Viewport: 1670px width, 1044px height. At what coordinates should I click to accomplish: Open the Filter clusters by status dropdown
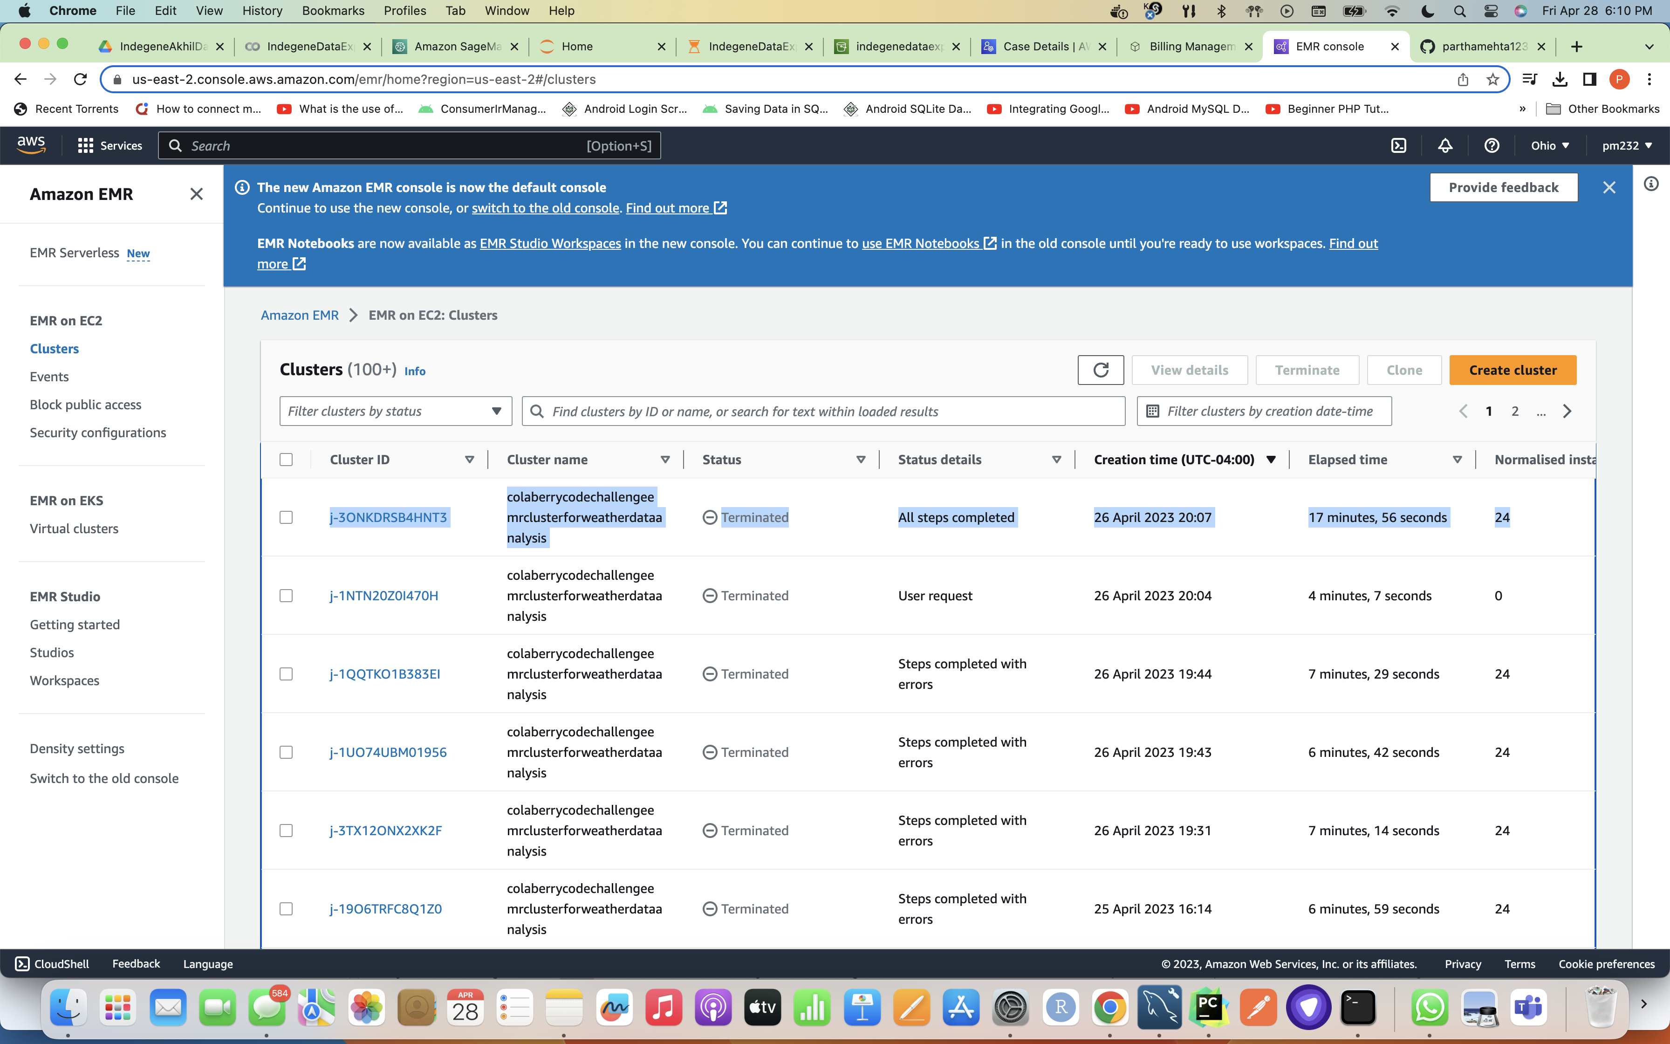[x=396, y=412]
